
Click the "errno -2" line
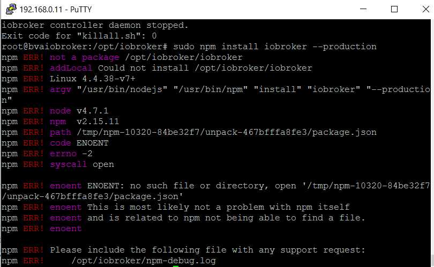(73, 154)
